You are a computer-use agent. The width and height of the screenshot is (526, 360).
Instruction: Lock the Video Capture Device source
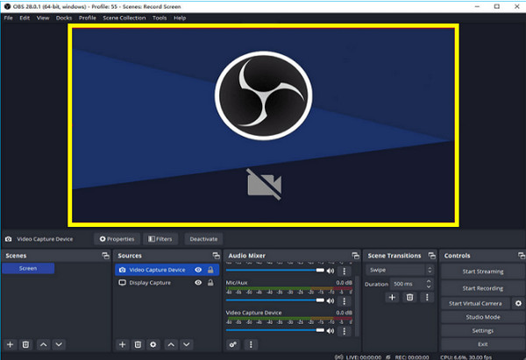210,270
